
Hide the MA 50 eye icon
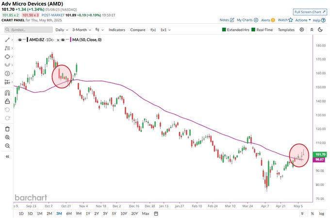click(63, 40)
